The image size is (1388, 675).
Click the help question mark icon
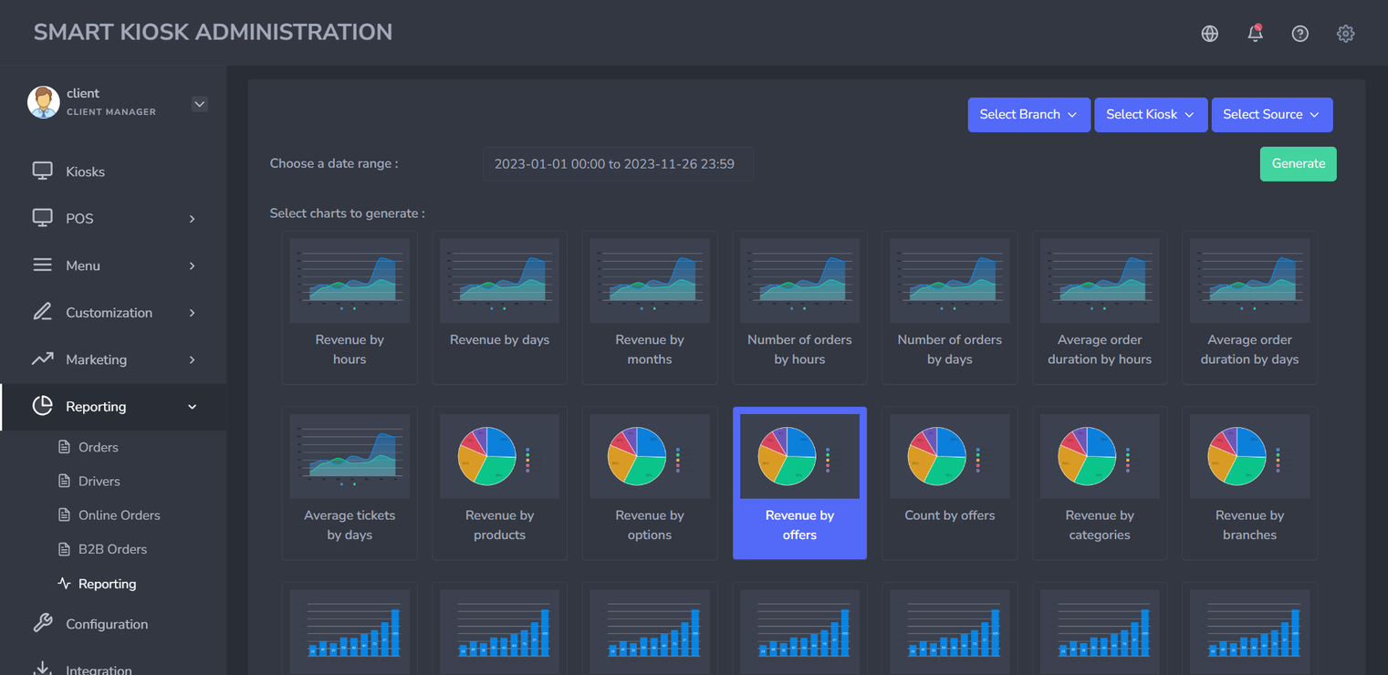pyautogui.click(x=1300, y=34)
